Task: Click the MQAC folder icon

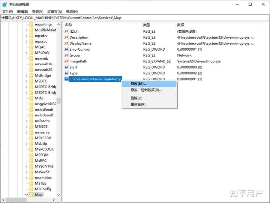Action: [31, 47]
